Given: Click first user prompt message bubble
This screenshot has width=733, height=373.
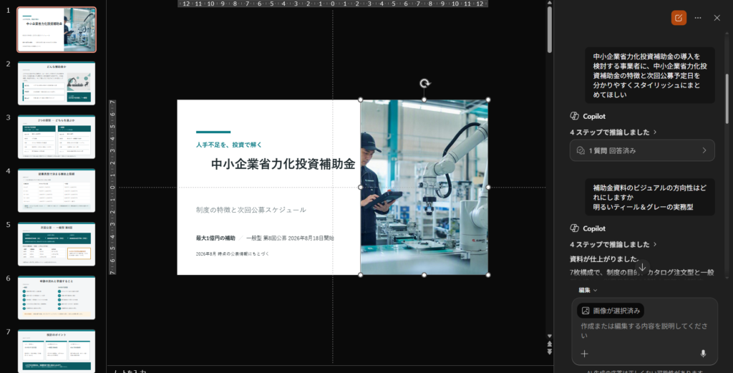Looking at the screenshot, I should point(650,75).
